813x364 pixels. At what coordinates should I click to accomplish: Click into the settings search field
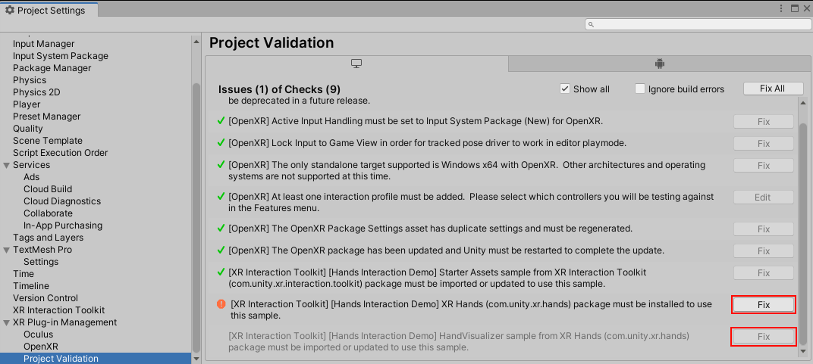(698, 25)
